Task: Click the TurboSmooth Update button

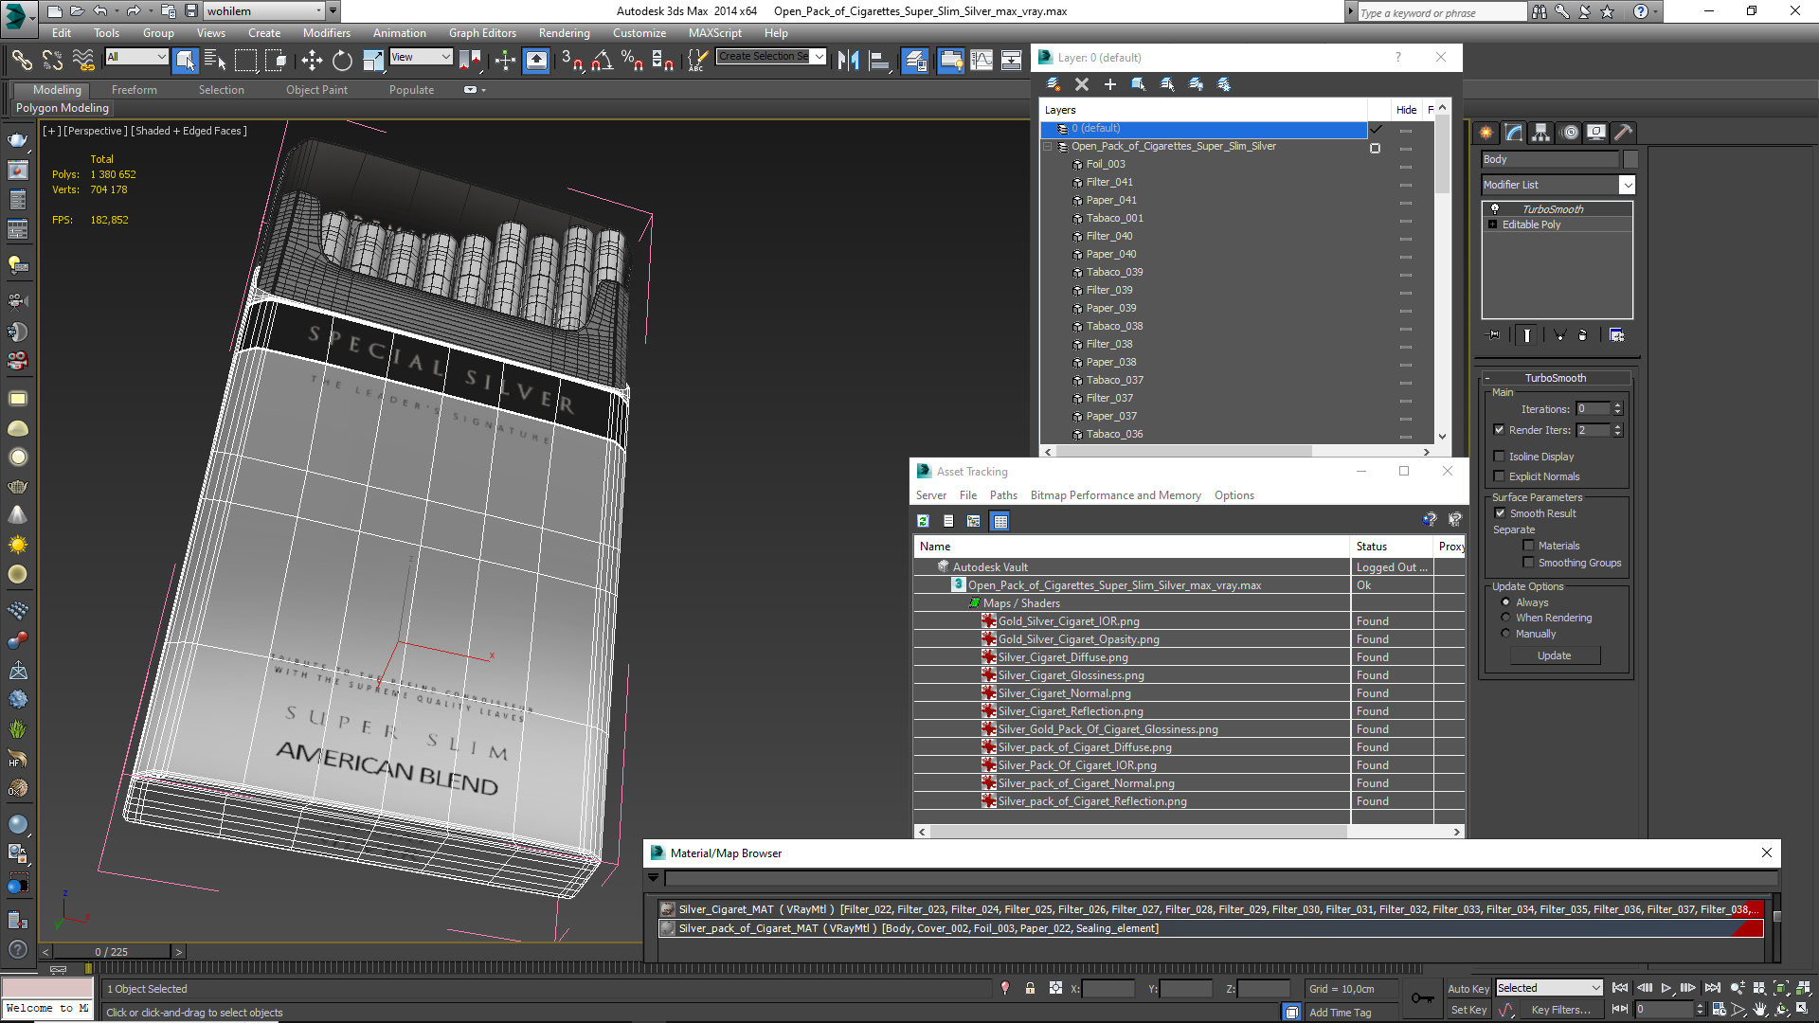Action: [x=1554, y=655]
